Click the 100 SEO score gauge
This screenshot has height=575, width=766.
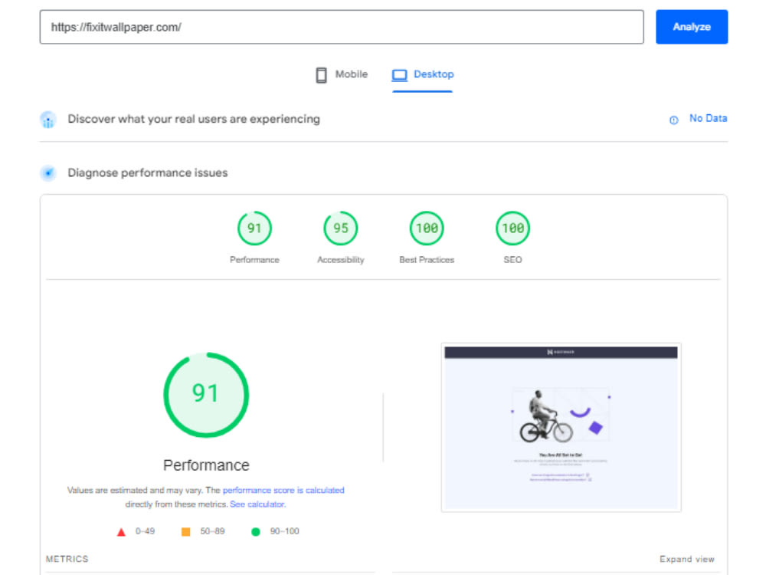point(512,228)
